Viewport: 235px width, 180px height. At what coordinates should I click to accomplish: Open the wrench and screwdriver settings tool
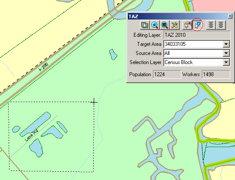coord(175,25)
